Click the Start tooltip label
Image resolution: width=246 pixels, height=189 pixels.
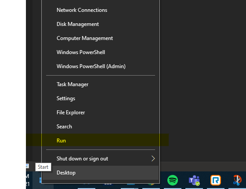point(43,167)
